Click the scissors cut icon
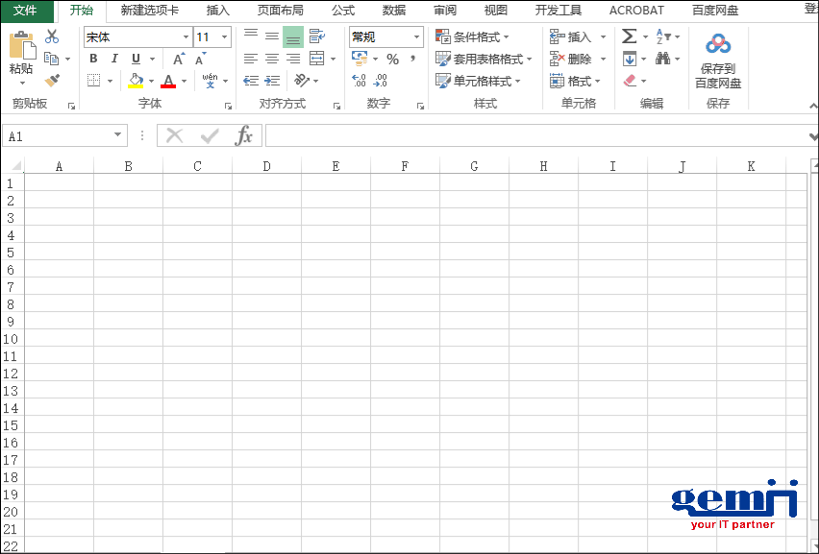The width and height of the screenshot is (819, 554). pyautogui.click(x=52, y=36)
